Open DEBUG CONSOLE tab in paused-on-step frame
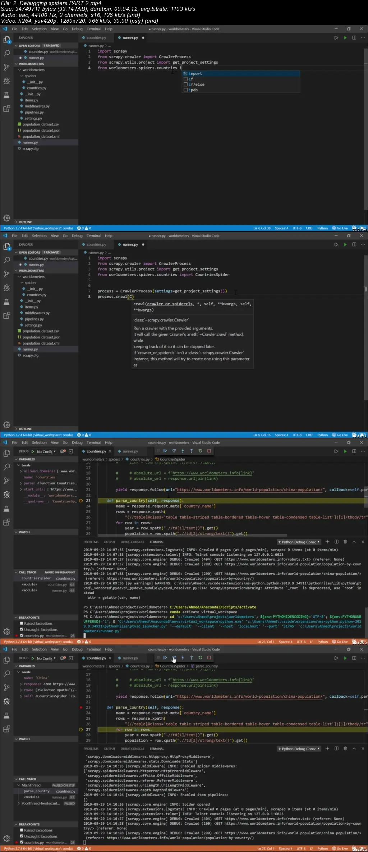Viewport: 368px width, 852px height. 132,749
